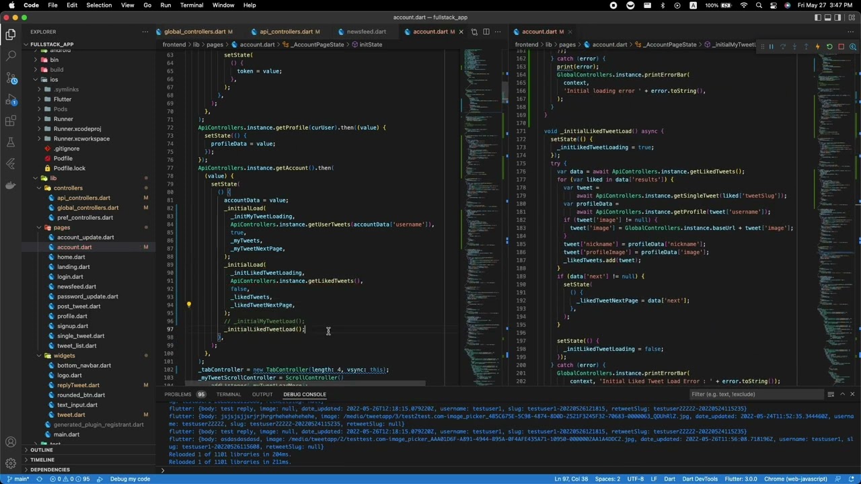
Task: Open the Search view in activity bar
Action: pyautogui.click(x=11, y=56)
